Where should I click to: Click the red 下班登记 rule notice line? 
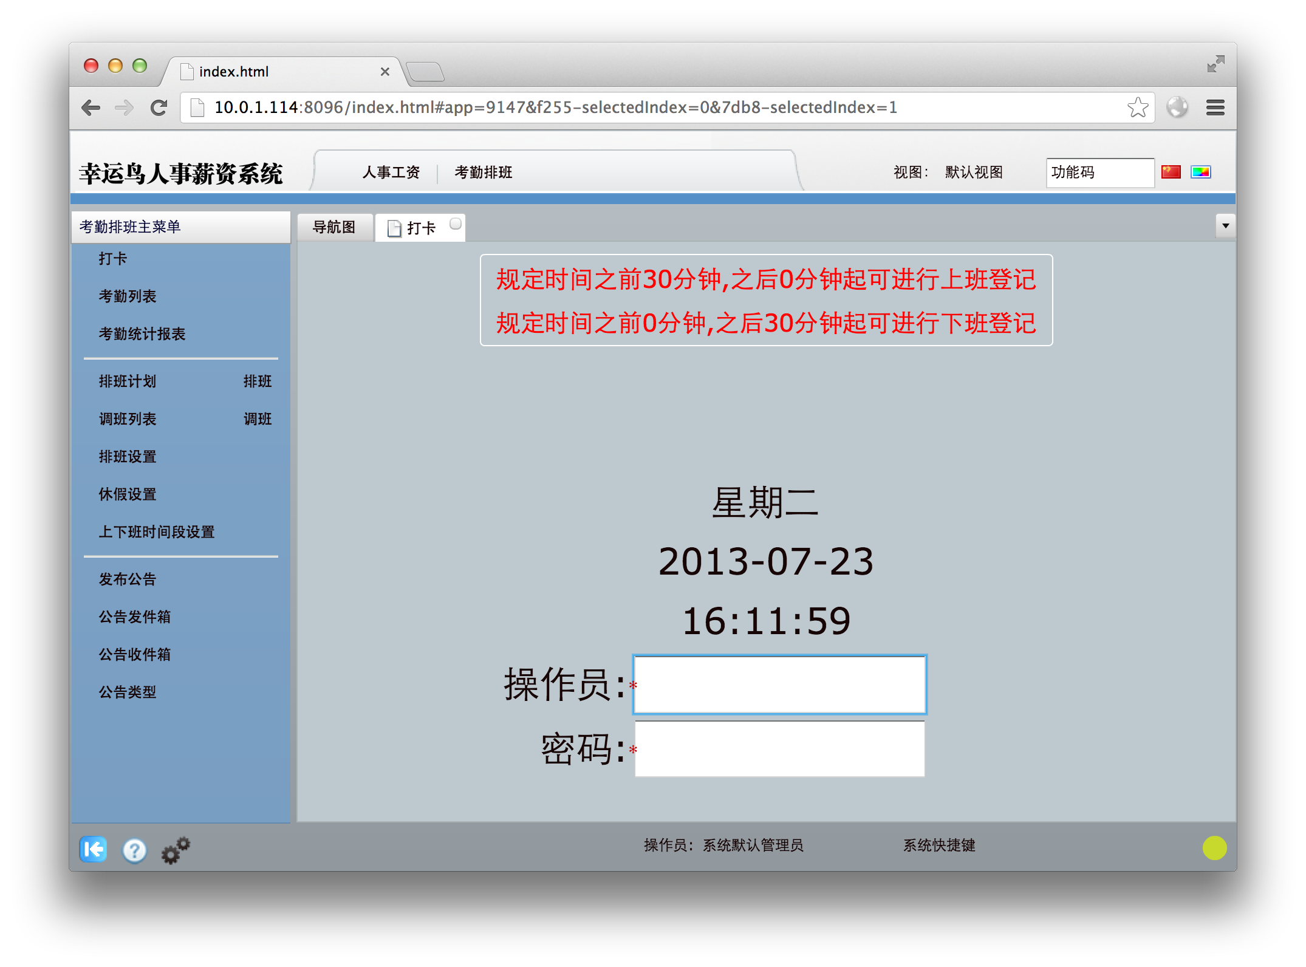(766, 323)
